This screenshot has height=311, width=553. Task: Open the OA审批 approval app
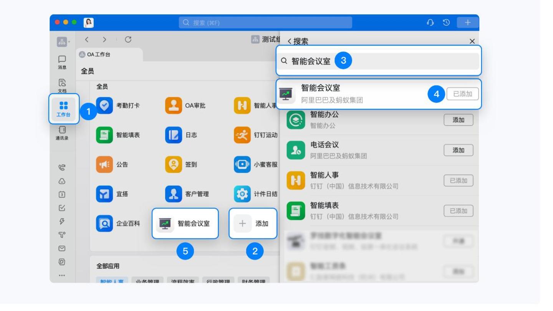tap(185, 106)
